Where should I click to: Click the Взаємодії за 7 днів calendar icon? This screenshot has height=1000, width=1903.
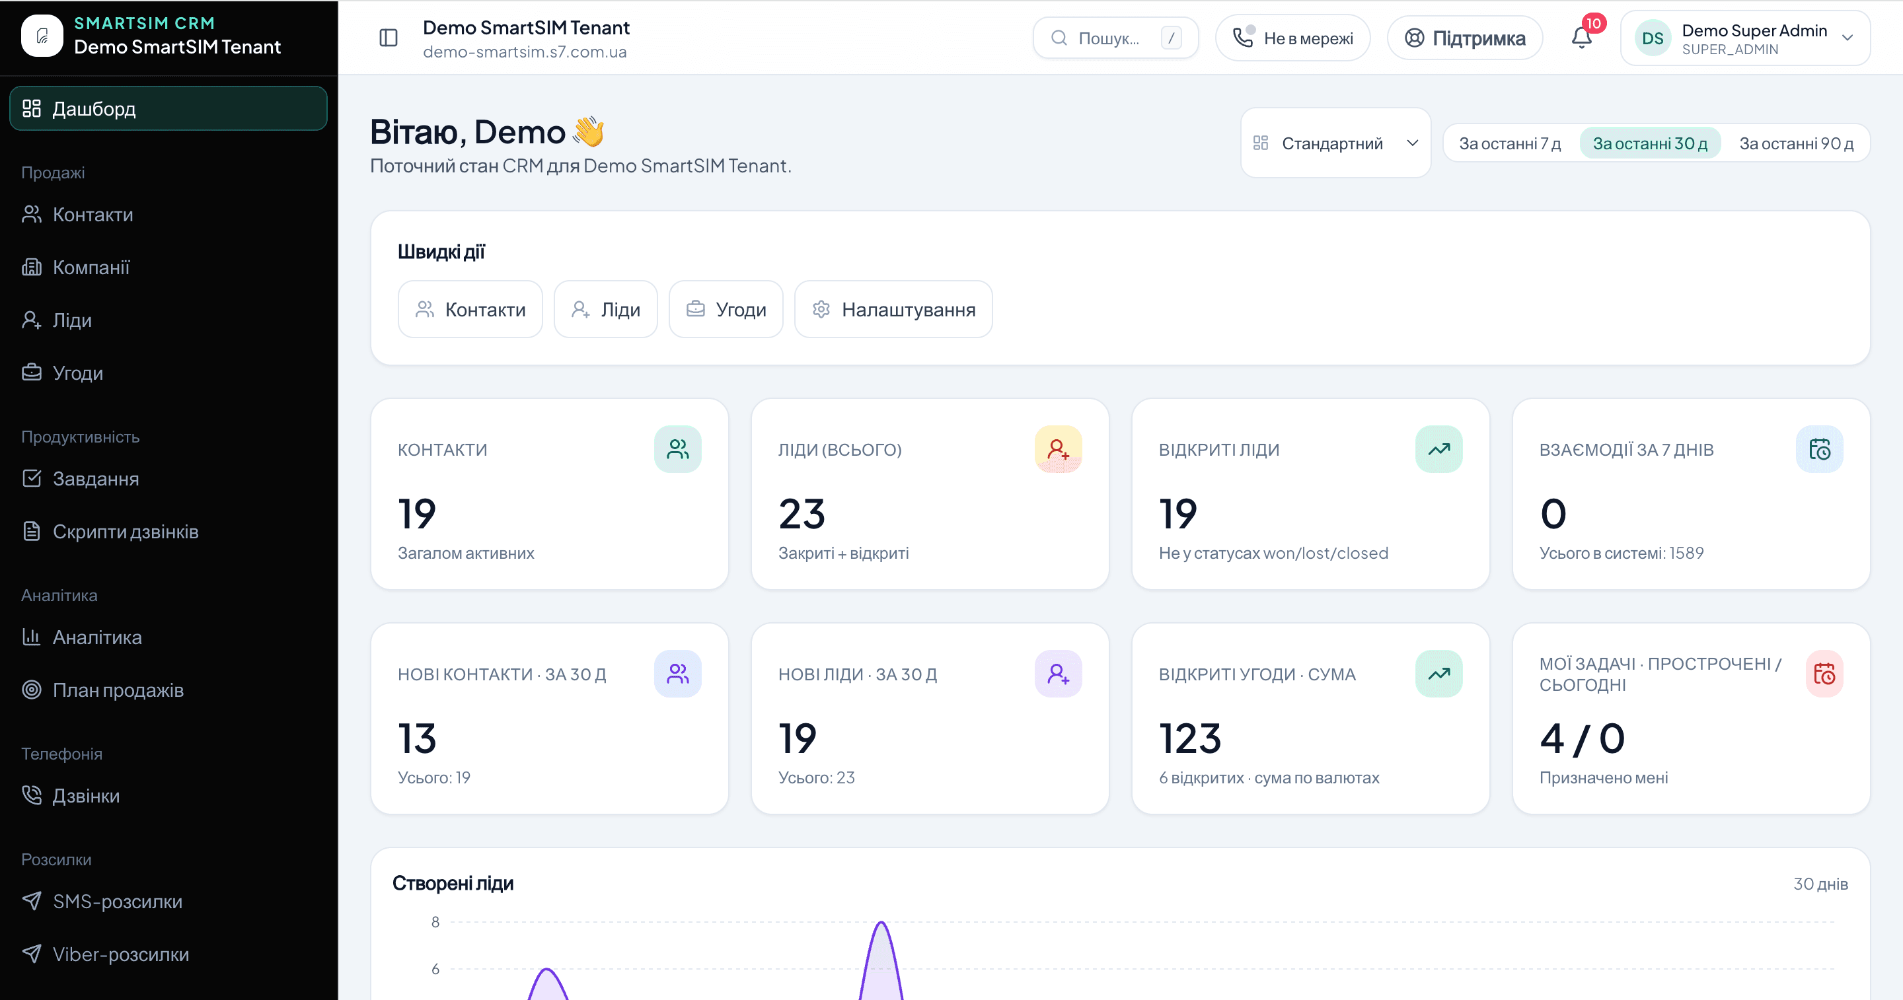point(1819,449)
